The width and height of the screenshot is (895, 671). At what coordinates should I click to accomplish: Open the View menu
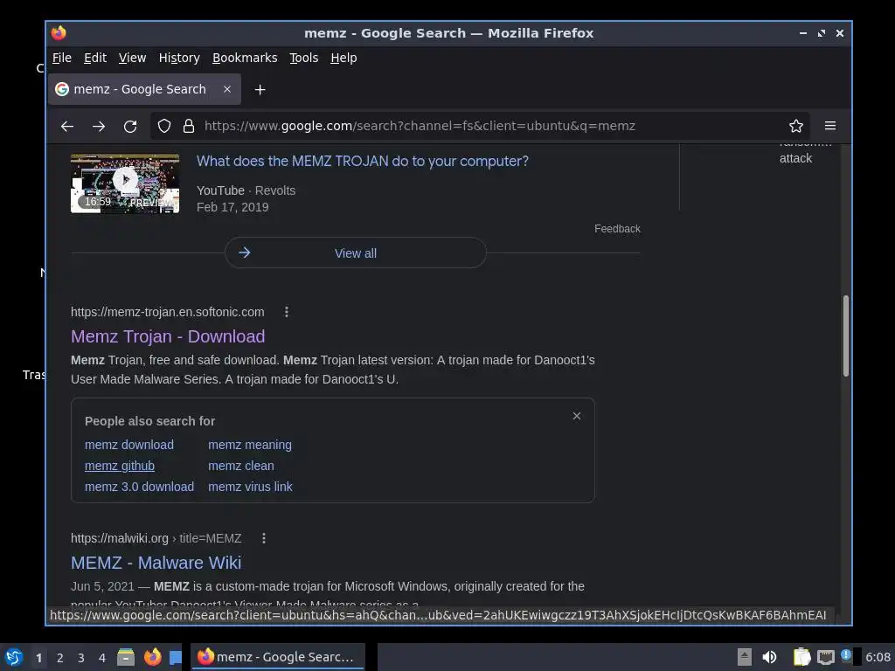pyautogui.click(x=133, y=58)
